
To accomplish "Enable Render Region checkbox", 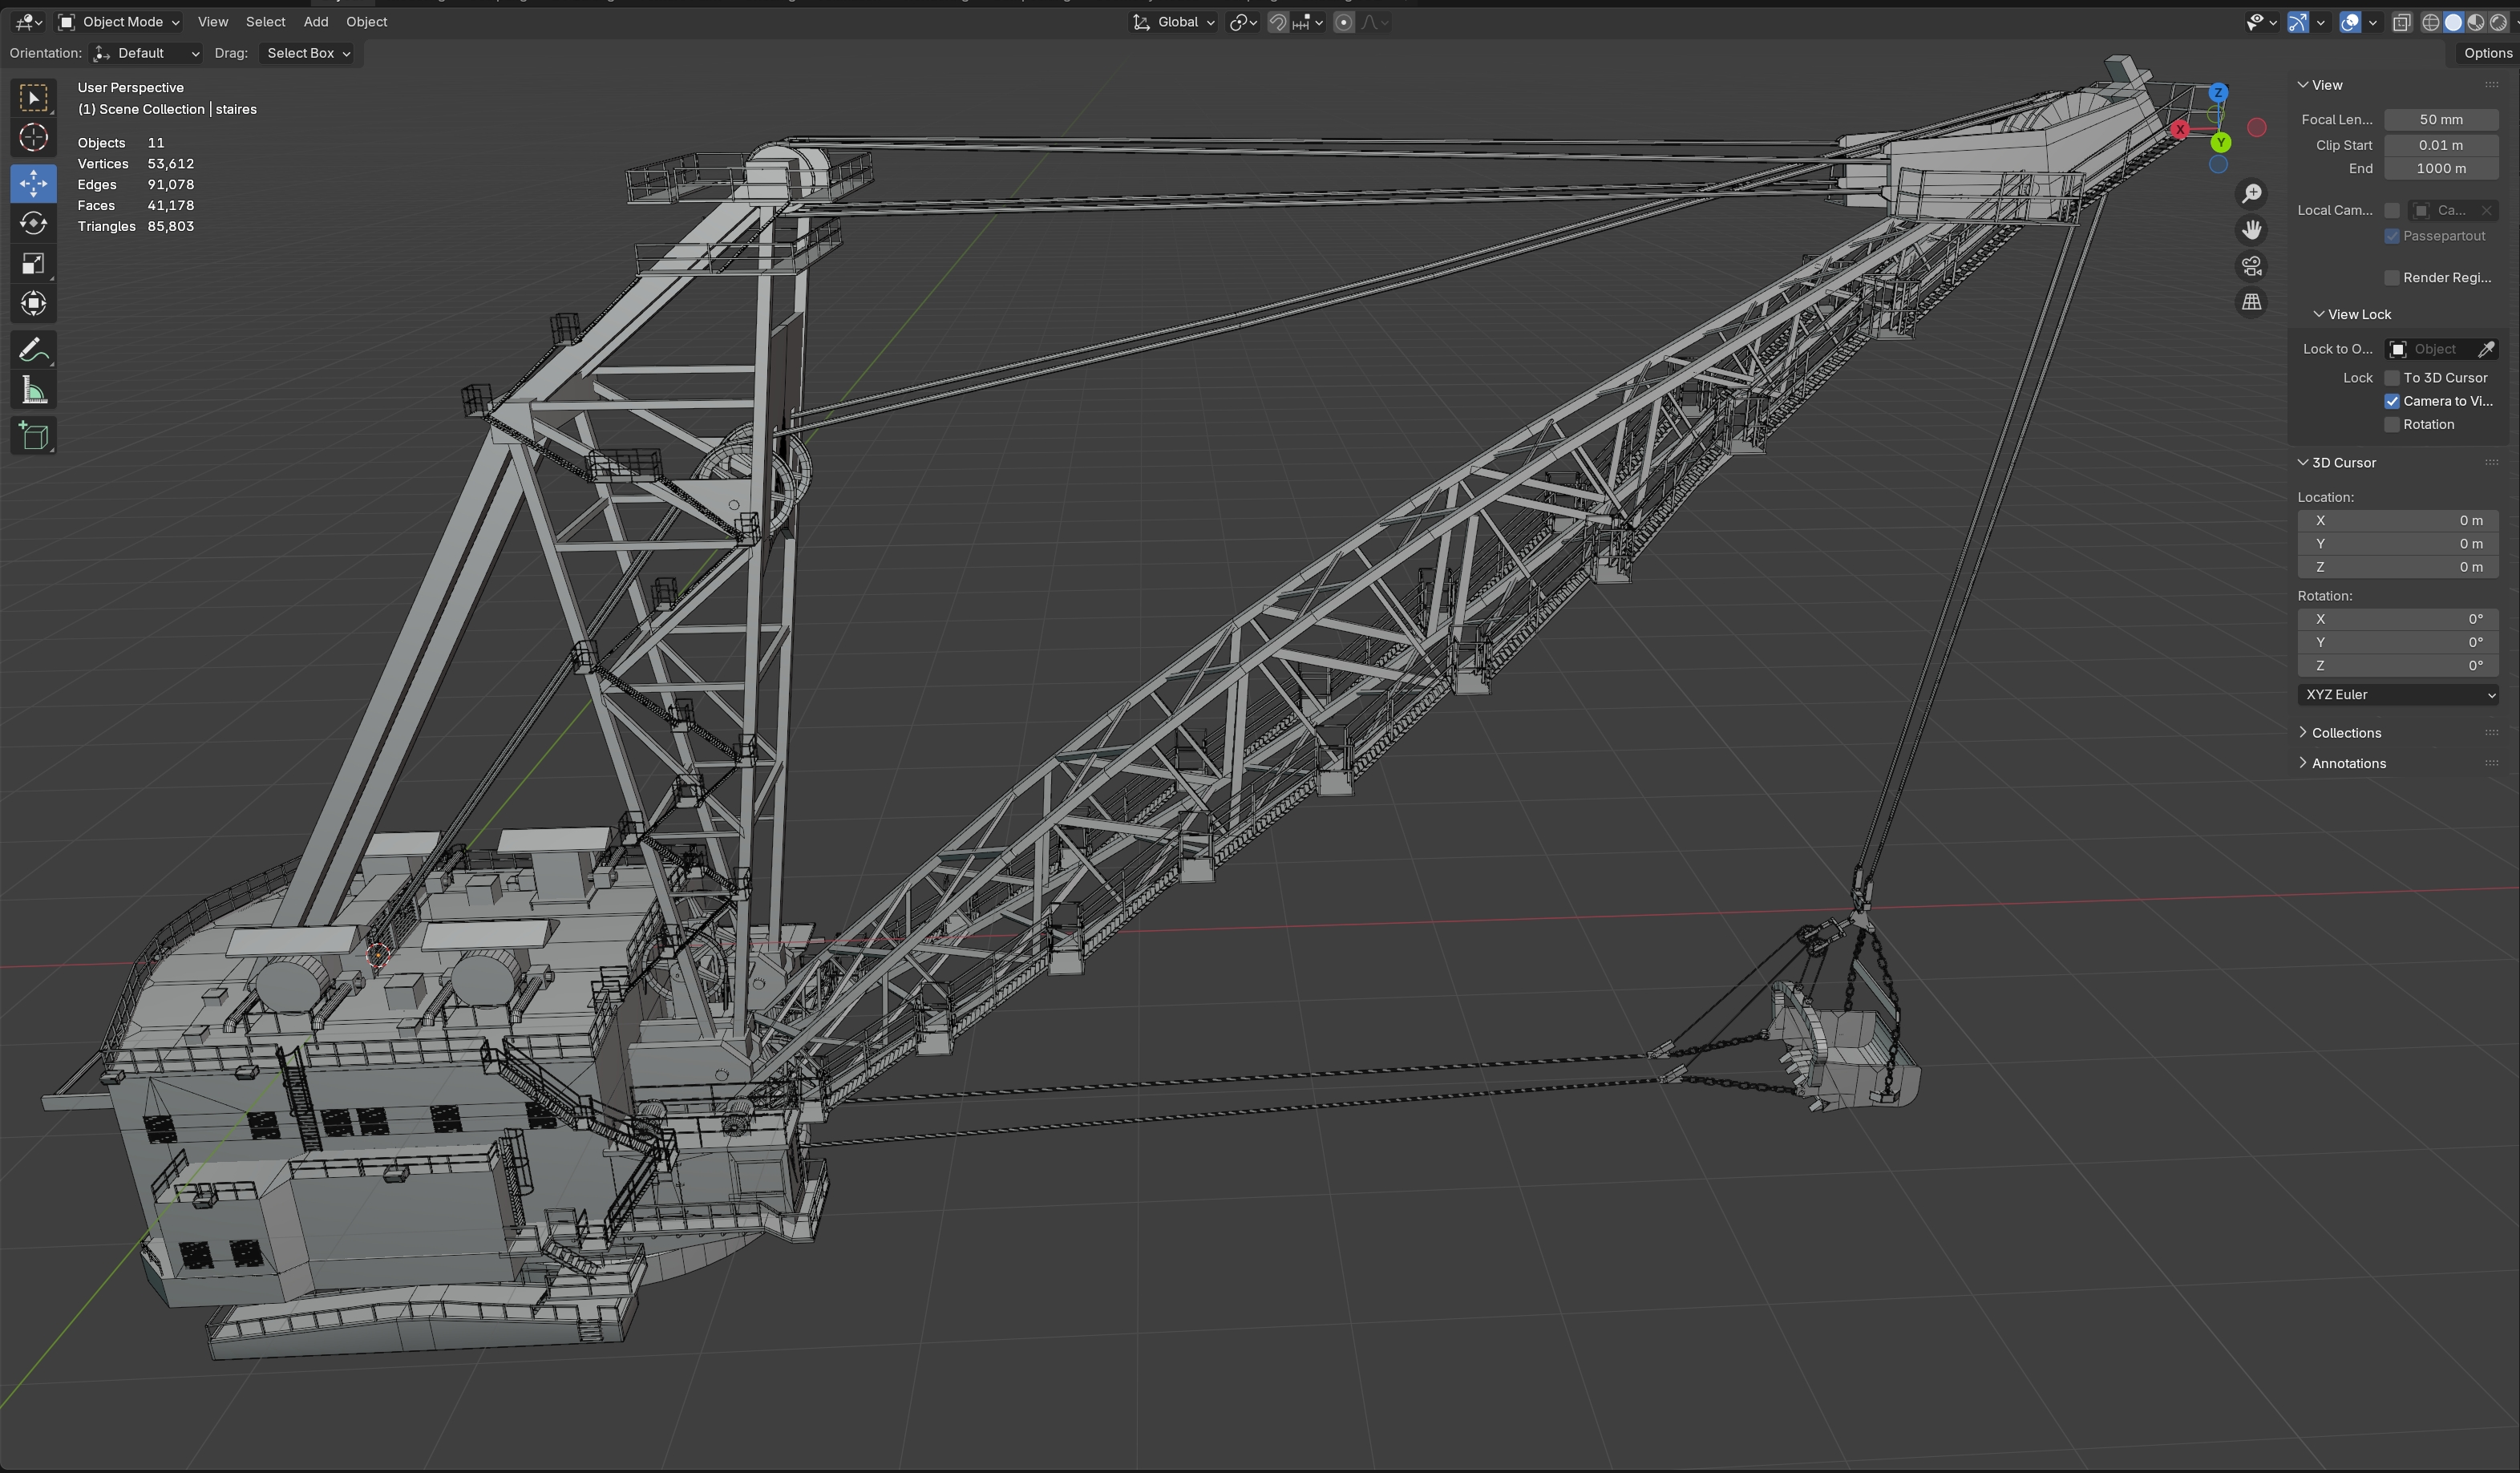I will 2392,278.
